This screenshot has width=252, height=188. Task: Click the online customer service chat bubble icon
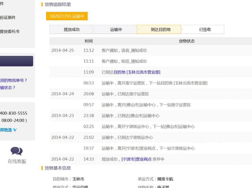pyautogui.click(x=16, y=151)
